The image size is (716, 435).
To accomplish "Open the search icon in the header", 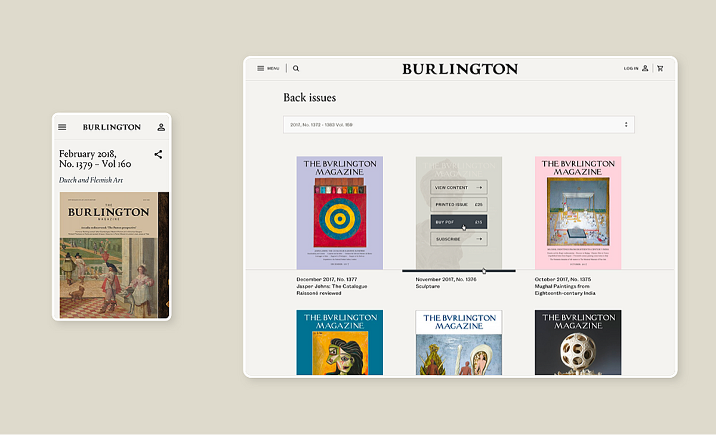I will click(x=296, y=68).
